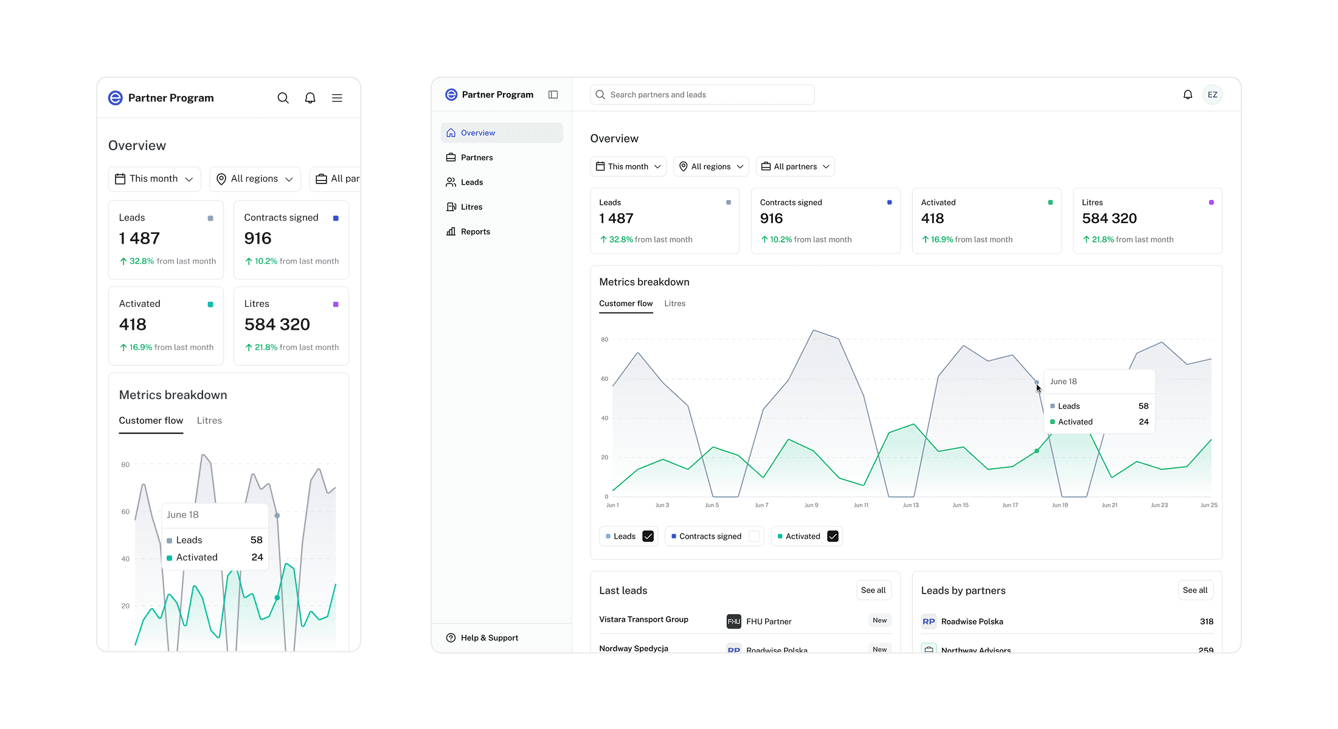Open search in the mobile header
Screen dimensions: 1338x729
(283, 98)
